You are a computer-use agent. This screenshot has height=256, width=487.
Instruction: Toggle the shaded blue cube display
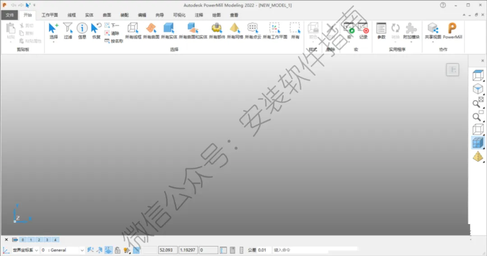pyautogui.click(x=478, y=143)
